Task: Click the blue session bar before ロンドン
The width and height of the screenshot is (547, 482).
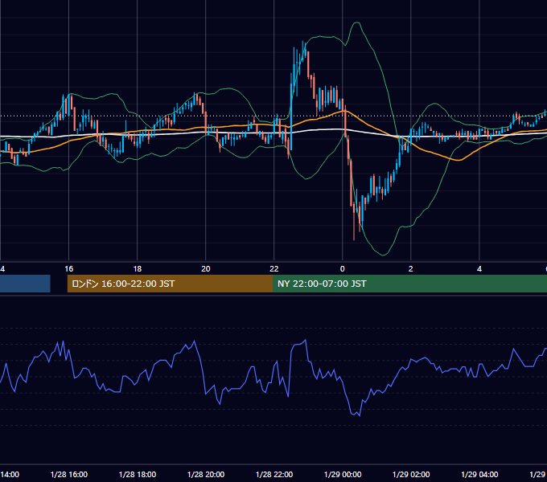Action: [x=25, y=284]
